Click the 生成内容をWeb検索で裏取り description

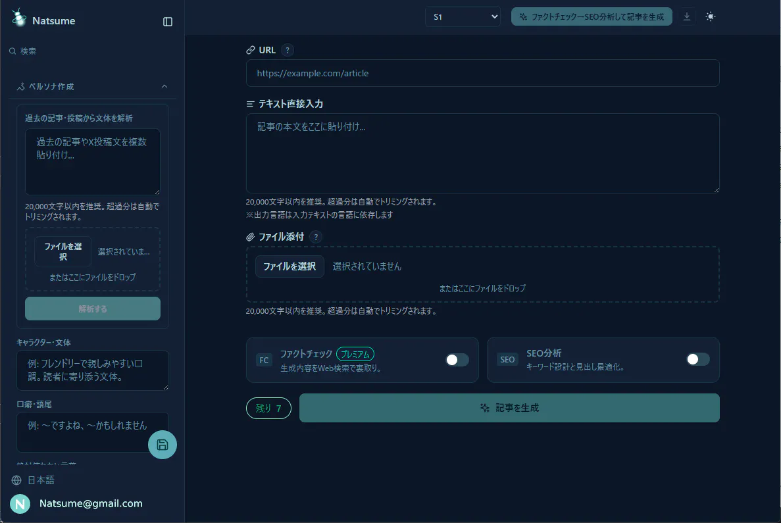pyautogui.click(x=331, y=368)
